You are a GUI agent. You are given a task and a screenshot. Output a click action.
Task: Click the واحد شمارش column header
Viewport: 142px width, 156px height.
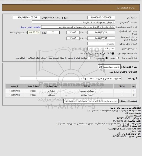(x=51, y=86)
